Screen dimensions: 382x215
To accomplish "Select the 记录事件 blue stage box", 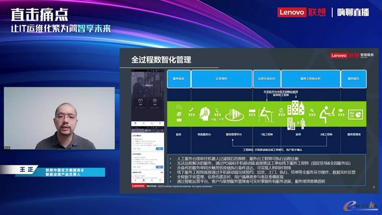I will (222, 79).
